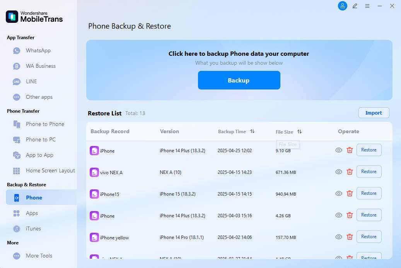The width and height of the screenshot is (401, 268).
Task: Click the purple icon of the 9.10 GB iPhone
Action: [94, 151]
